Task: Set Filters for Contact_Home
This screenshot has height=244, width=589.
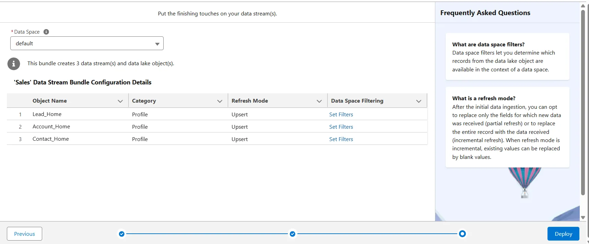Action: (x=341, y=139)
